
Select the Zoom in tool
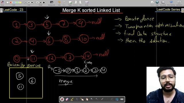(92, 99)
